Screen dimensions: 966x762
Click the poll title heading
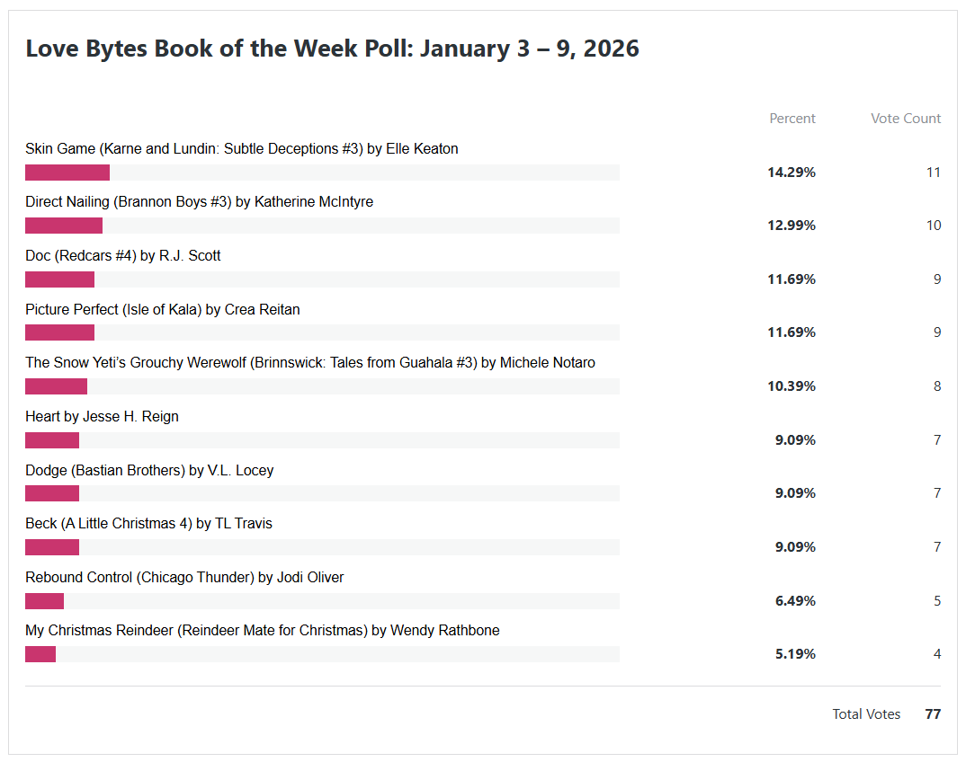(332, 49)
